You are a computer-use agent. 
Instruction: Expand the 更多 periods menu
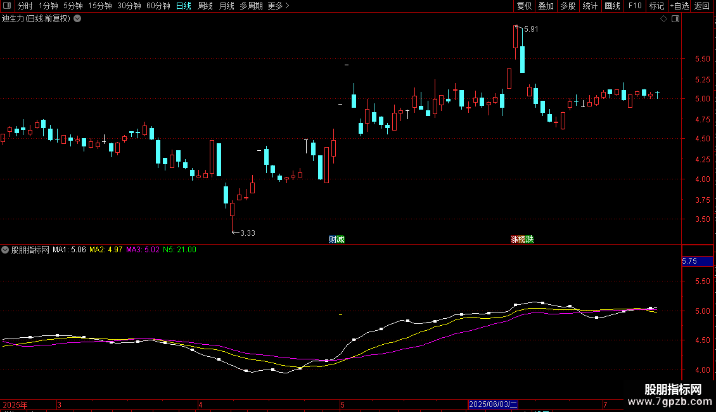pos(279,6)
